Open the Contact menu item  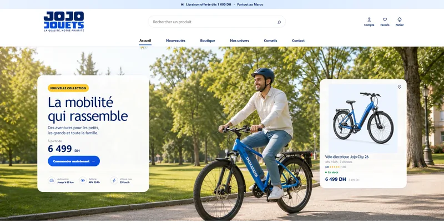point(298,40)
